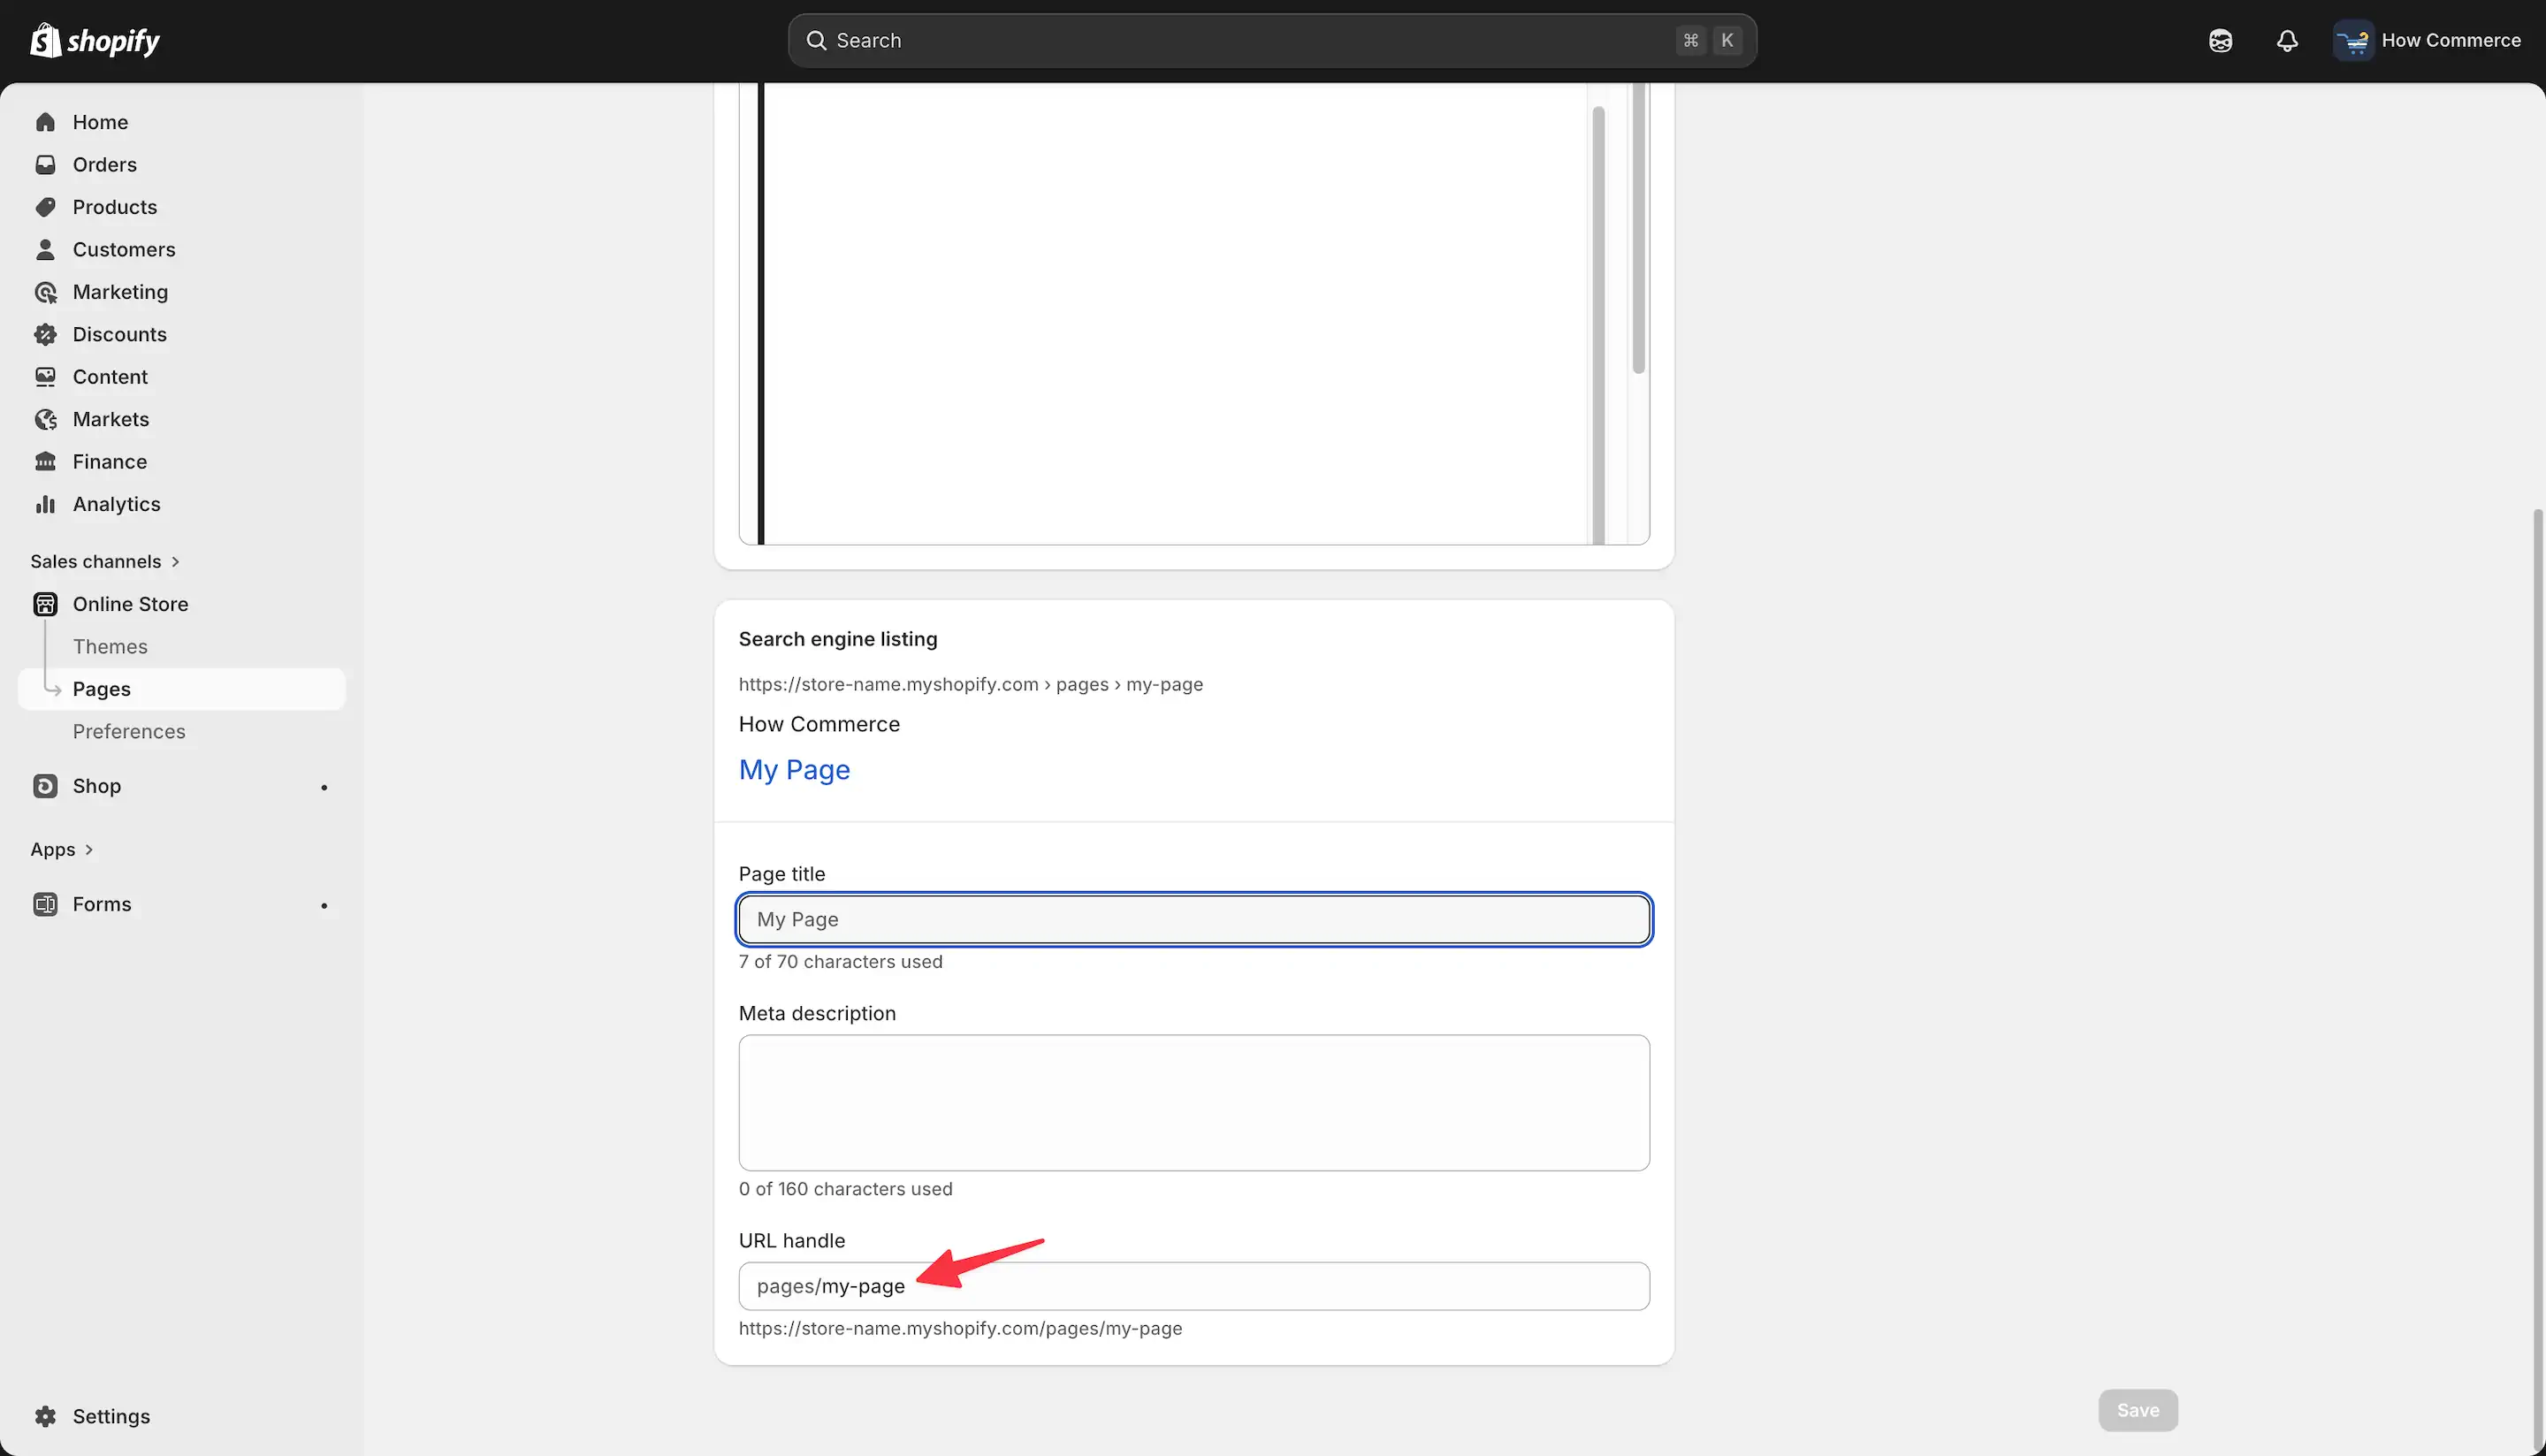
Task: Click the full store URL under URL handle
Action: point(960,1329)
